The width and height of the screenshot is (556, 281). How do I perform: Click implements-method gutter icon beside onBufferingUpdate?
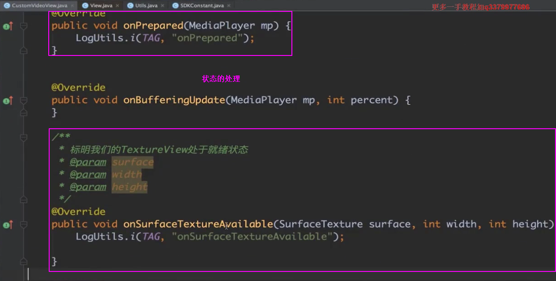[x=7, y=100]
